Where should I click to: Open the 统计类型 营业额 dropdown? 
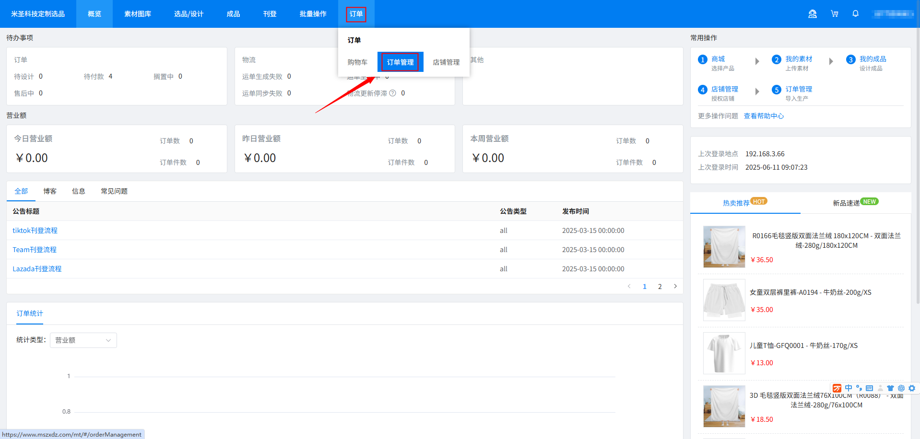click(83, 340)
